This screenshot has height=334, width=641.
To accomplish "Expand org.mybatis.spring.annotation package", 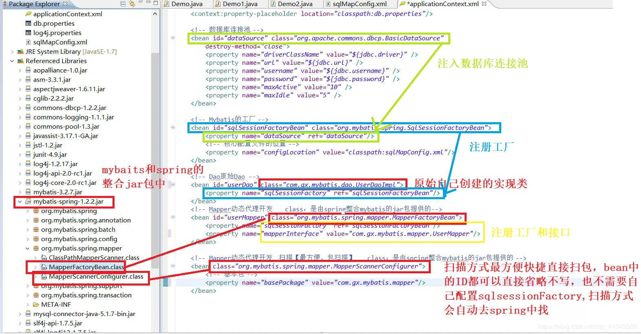I will [28, 220].
